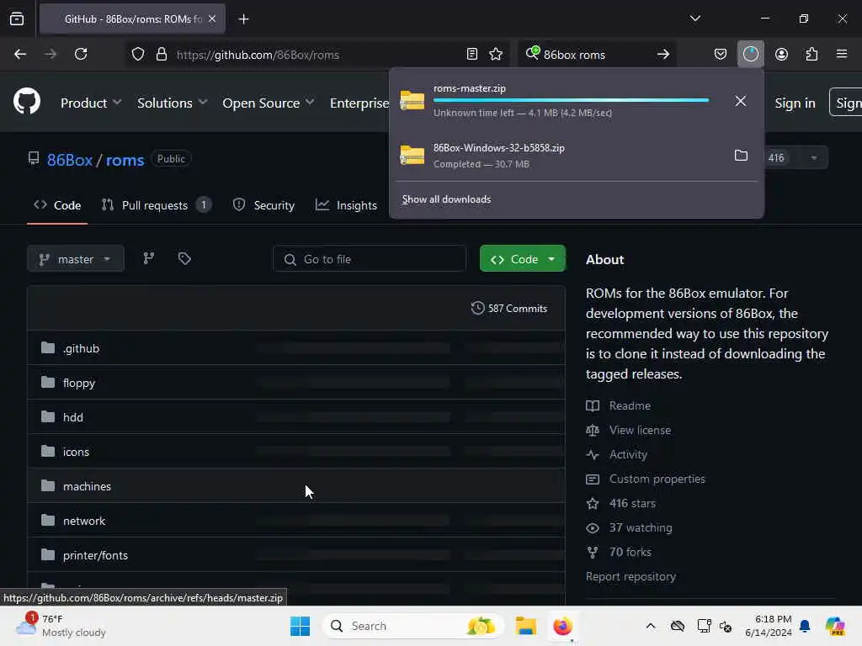Viewport: 862px width, 646px height.
Task: Click the site security padlock icon
Action: (x=161, y=54)
